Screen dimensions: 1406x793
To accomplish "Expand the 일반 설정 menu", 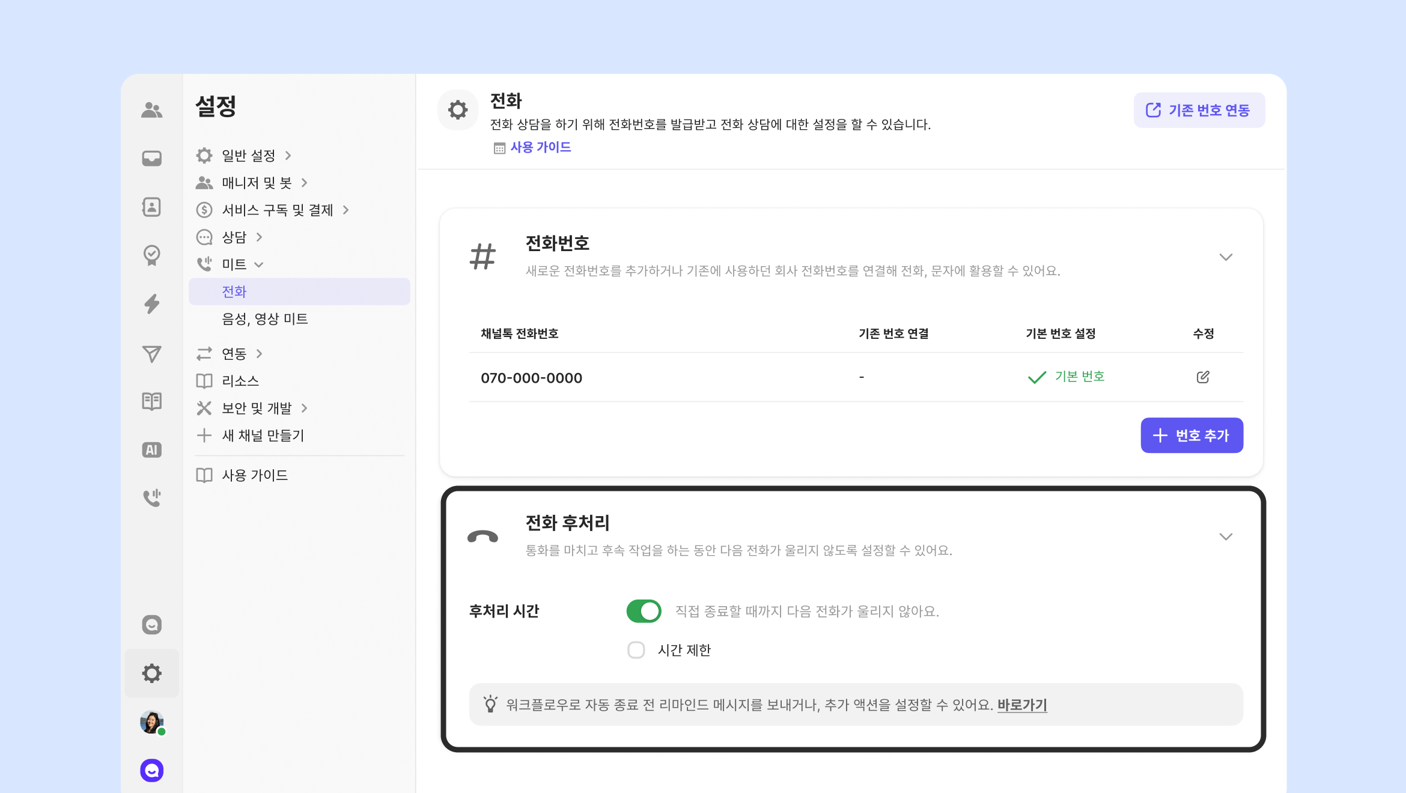I will [248, 156].
